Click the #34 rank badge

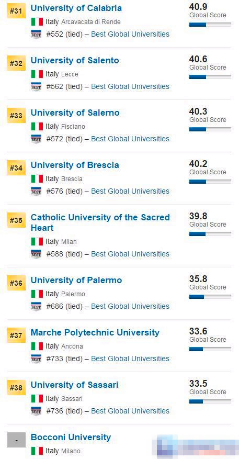pos(16,168)
